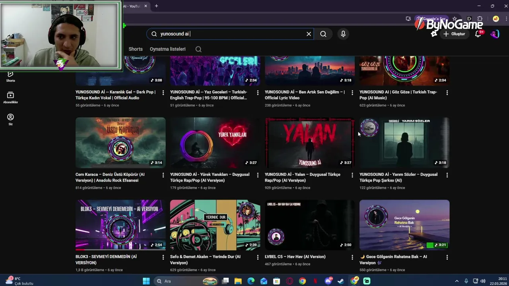Open 'Göz Göze | Turkish Trap-Pop' title link
Viewport: 509px width, 286px height.
(398, 95)
